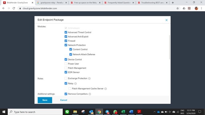This screenshot has width=205, height=115.
Task: Show info for Remove Competitors
Action: (90, 94)
